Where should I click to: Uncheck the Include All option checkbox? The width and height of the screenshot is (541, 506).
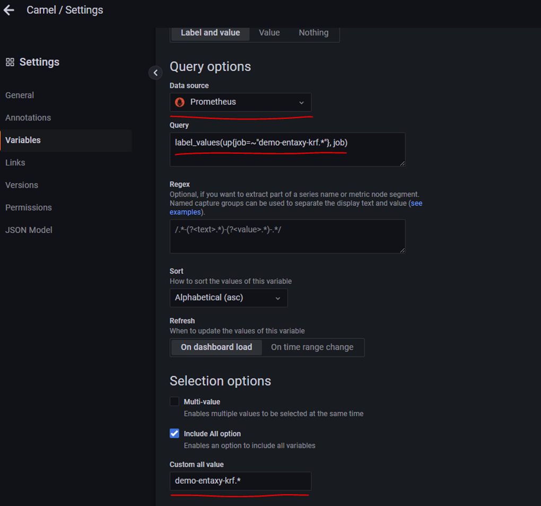(x=174, y=433)
